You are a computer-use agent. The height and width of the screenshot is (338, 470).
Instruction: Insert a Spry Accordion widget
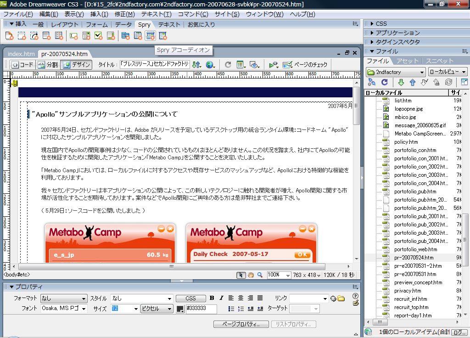pos(151,36)
